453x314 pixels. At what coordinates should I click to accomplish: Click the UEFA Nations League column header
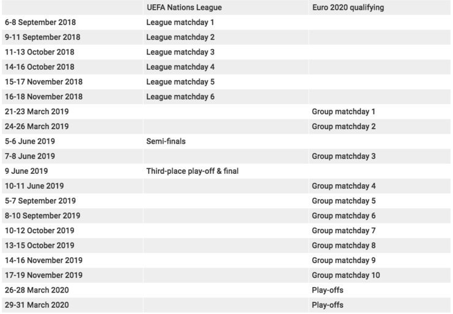(184, 7)
